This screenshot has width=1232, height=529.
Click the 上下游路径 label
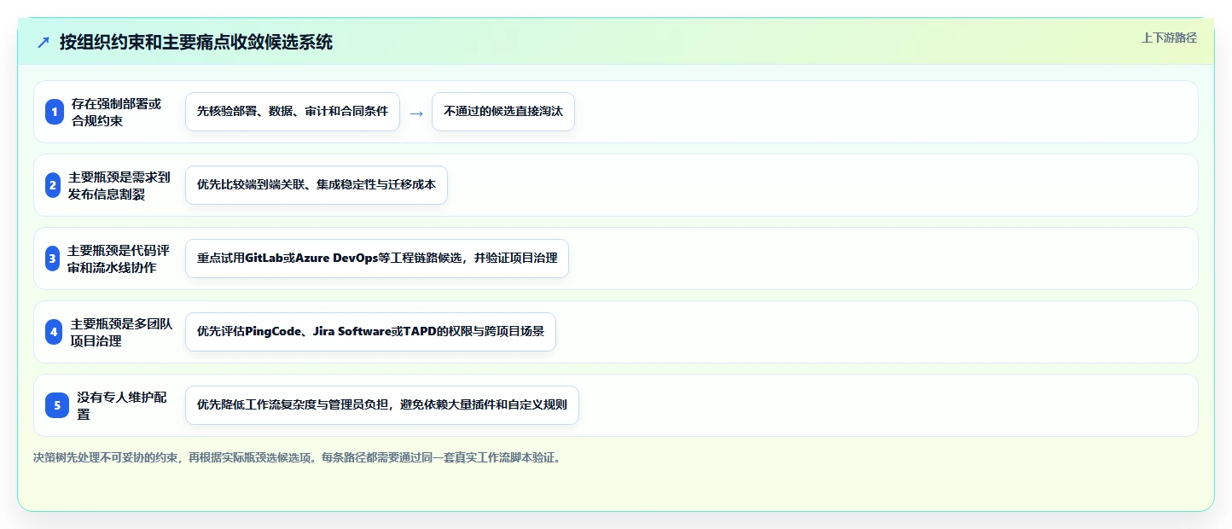click(1170, 38)
